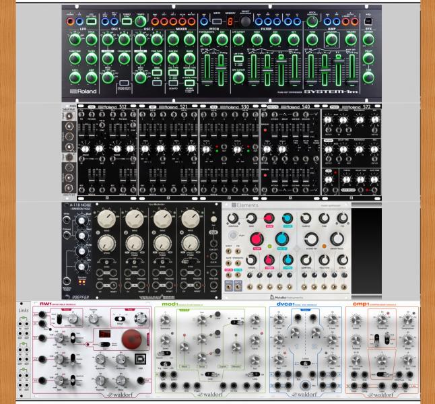
Task: Toggle the LFO KEY TRIG button on System-1m
Action: click(x=92, y=22)
